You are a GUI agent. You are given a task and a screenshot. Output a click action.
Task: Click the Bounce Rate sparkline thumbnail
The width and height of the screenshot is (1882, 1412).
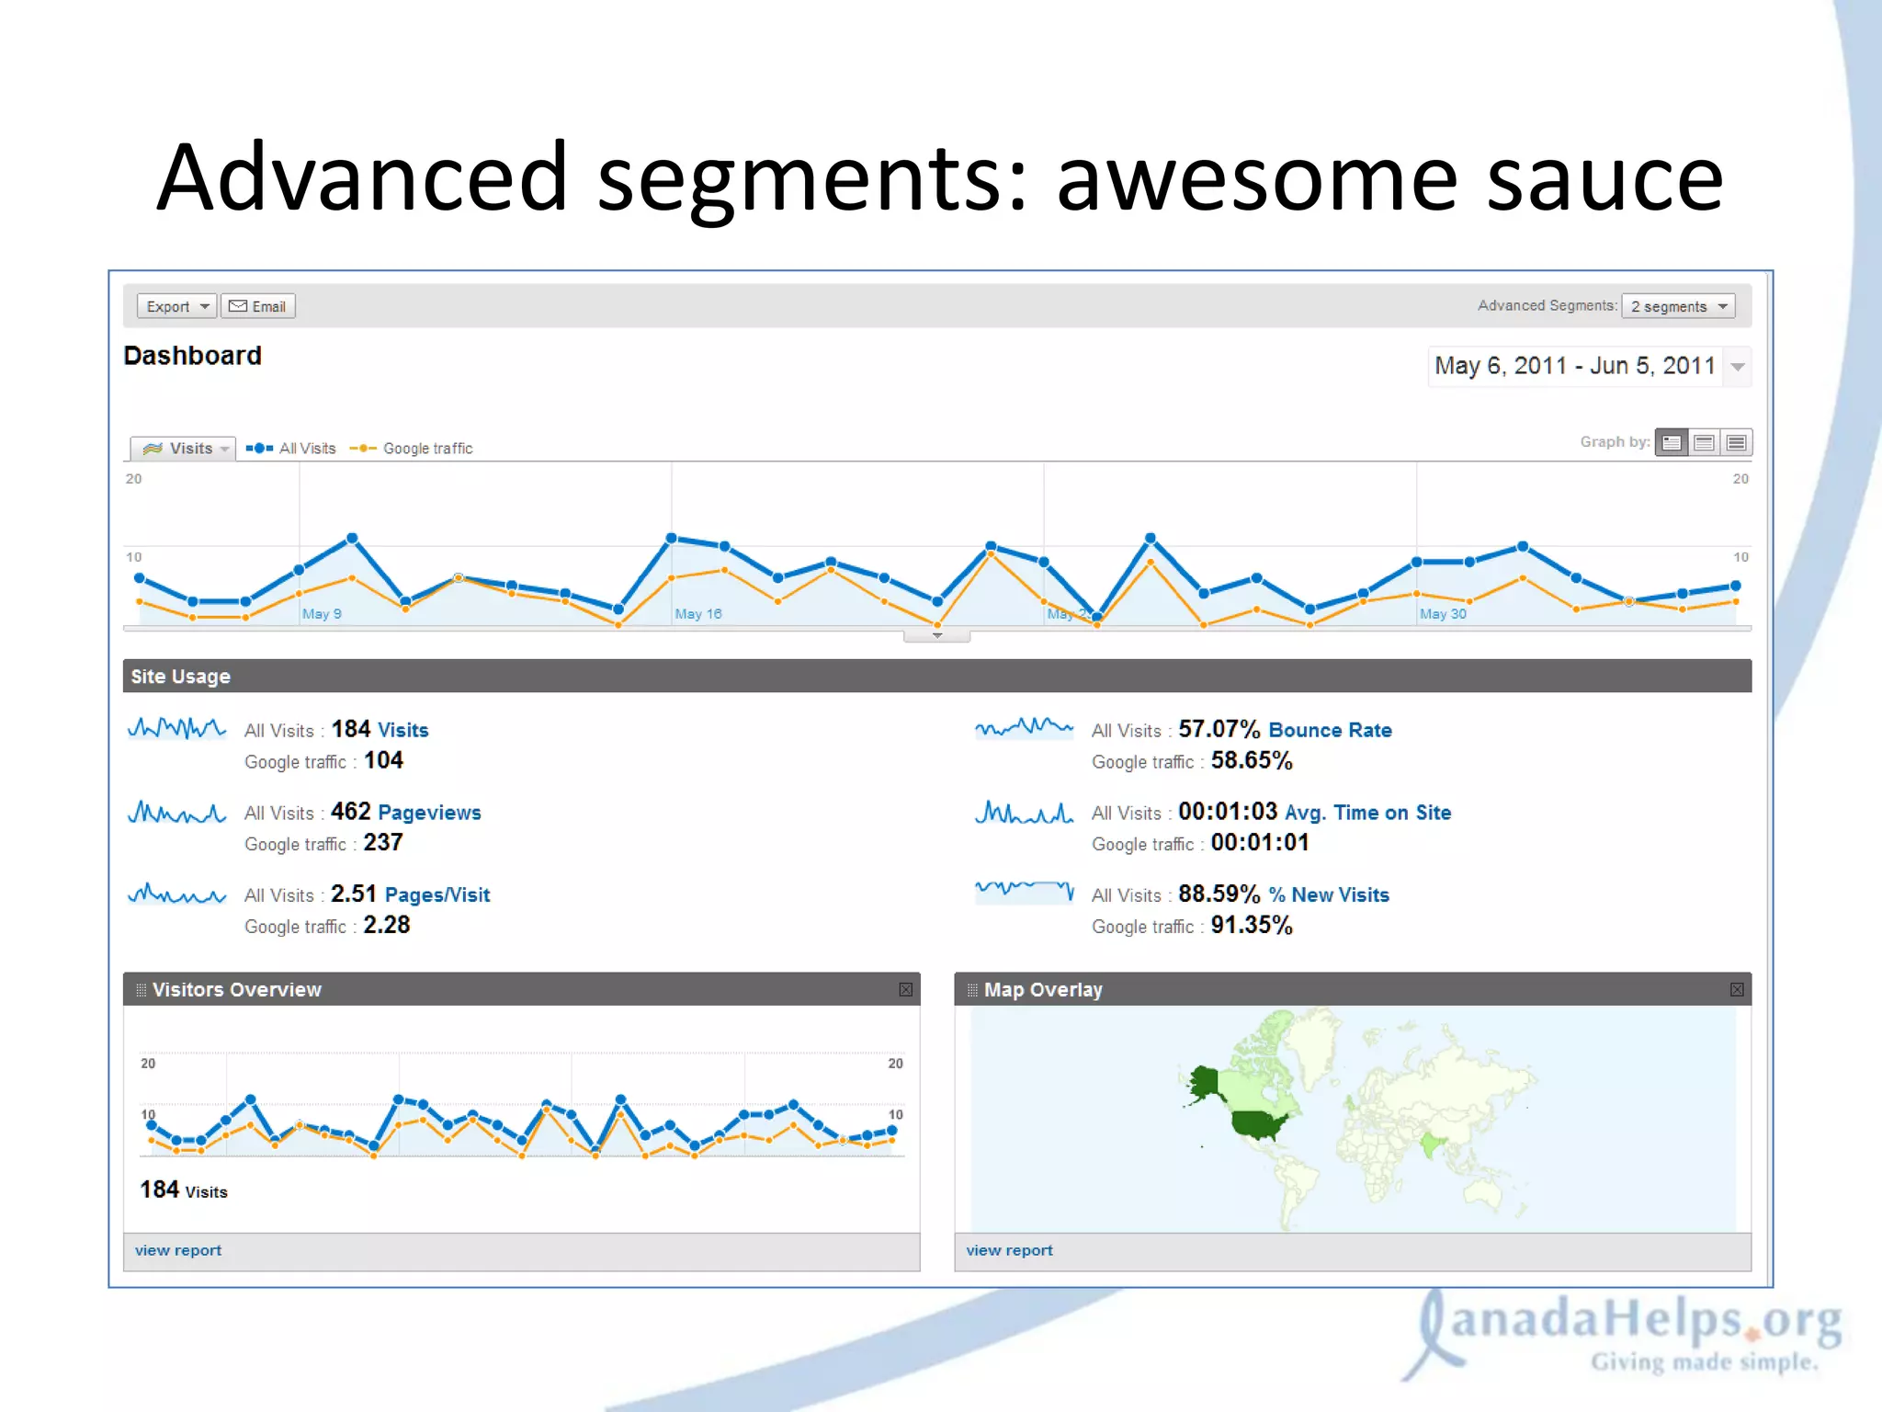point(1024,728)
